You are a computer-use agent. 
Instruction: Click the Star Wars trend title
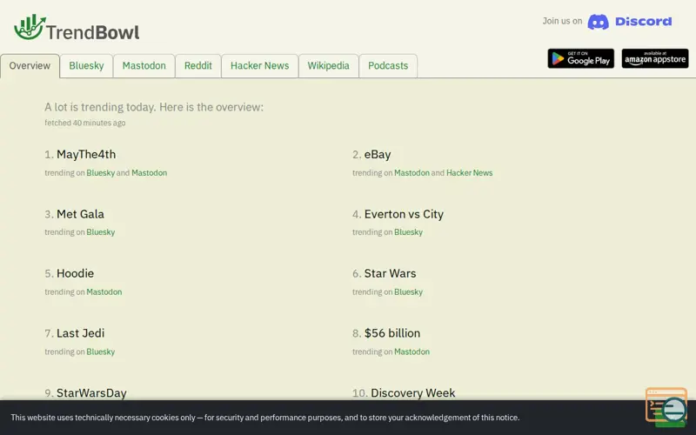(x=390, y=273)
